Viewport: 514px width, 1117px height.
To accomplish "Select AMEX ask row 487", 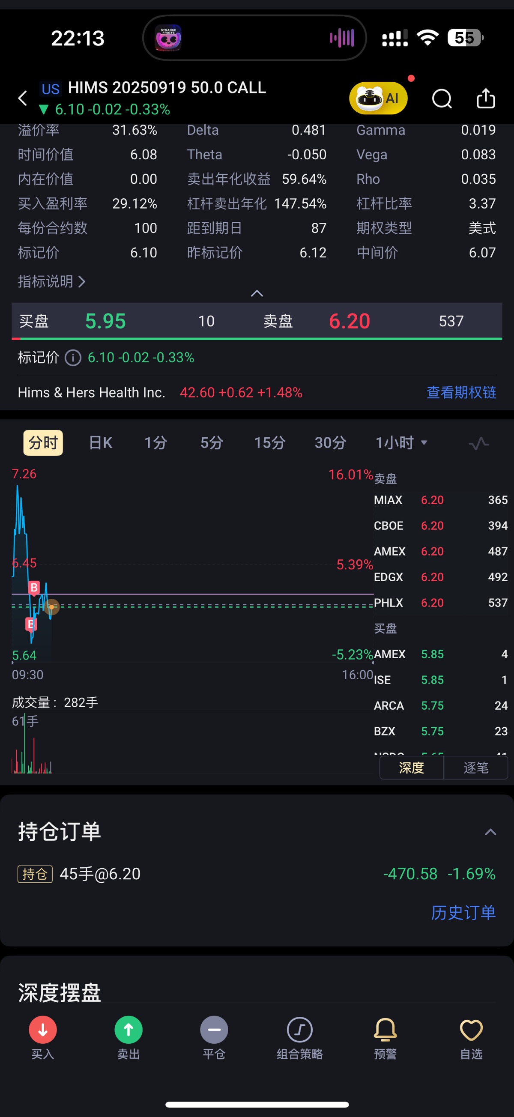I will (441, 551).
